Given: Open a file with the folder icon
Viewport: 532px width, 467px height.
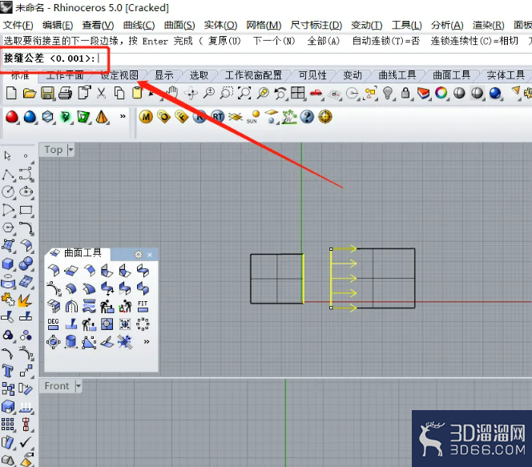Looking at the screenshot, I should (30, 93).
